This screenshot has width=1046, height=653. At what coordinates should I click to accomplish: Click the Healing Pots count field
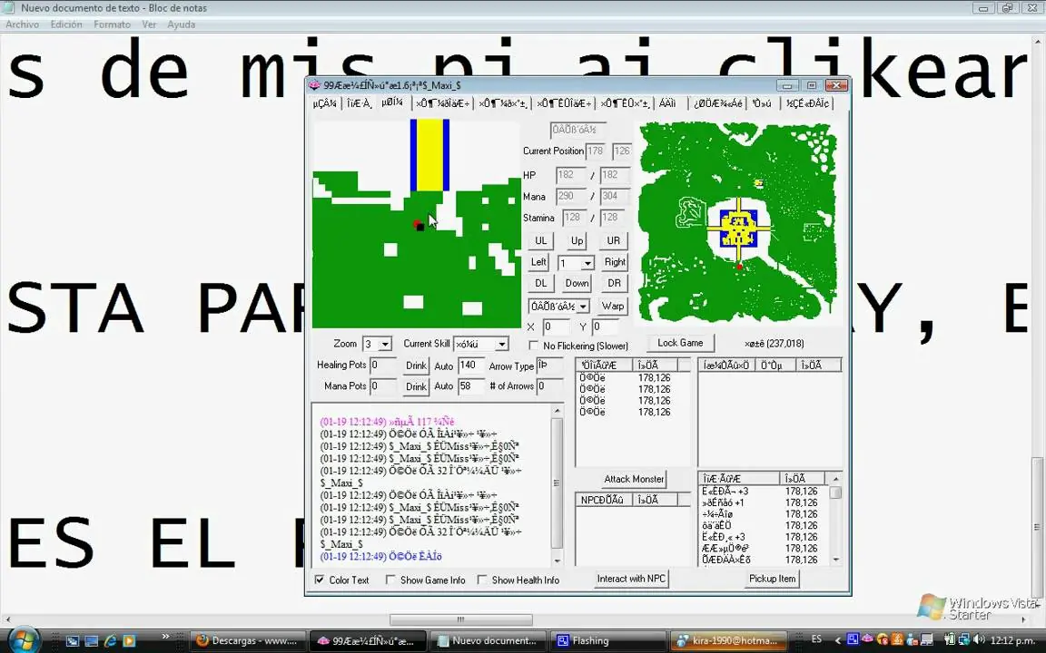382,365
